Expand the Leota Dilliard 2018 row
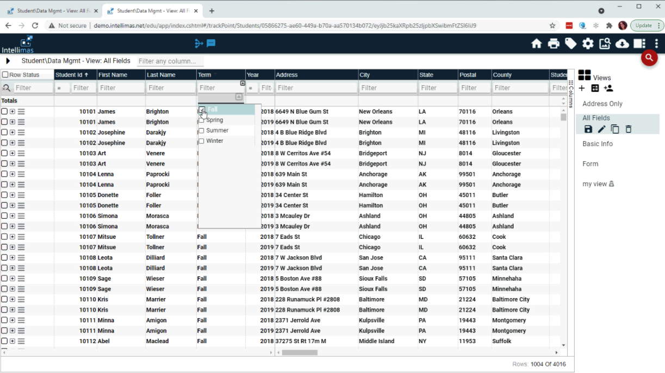This screenshot has height=373, width=665. (x=13, y=257)
